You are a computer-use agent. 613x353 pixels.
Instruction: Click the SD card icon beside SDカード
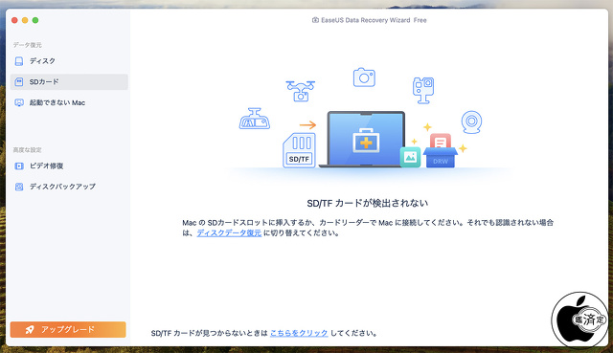tap(19, 81)
